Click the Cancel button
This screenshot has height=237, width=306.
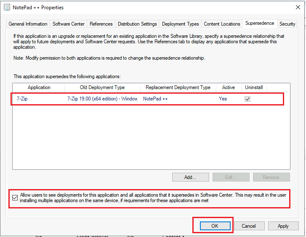pos(249,226)
